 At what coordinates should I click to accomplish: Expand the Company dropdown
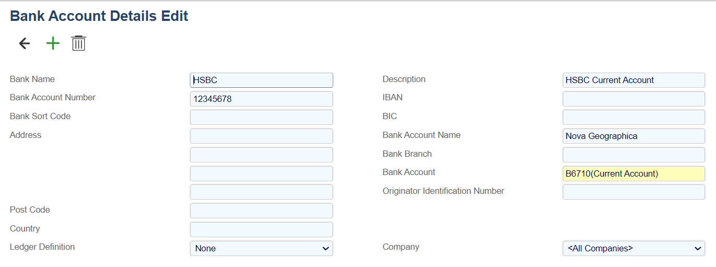tap(633, 248)
